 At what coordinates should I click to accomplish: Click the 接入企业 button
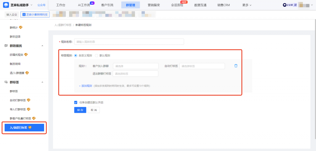click(x=12, y=15)
